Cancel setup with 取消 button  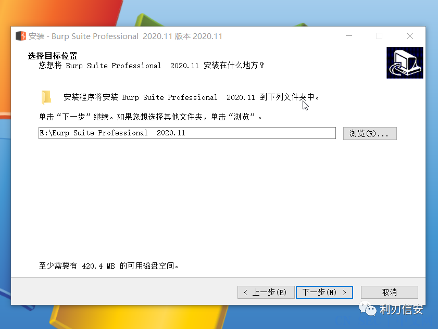[x=390, y=293]
